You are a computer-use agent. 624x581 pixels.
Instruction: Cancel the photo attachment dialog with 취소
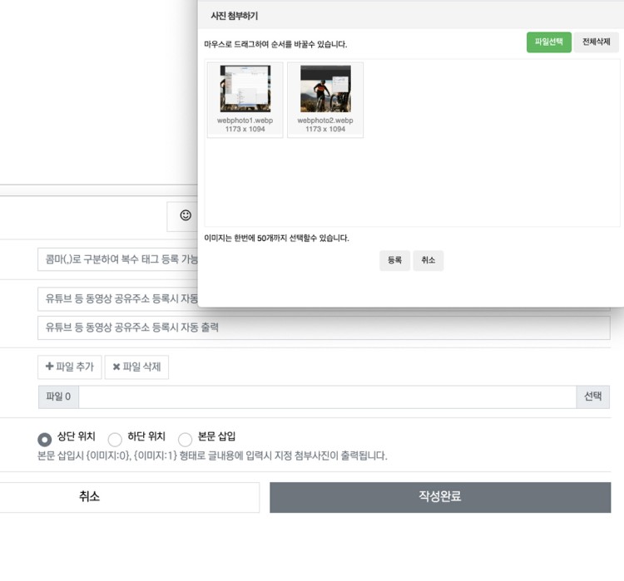[428, 261]
